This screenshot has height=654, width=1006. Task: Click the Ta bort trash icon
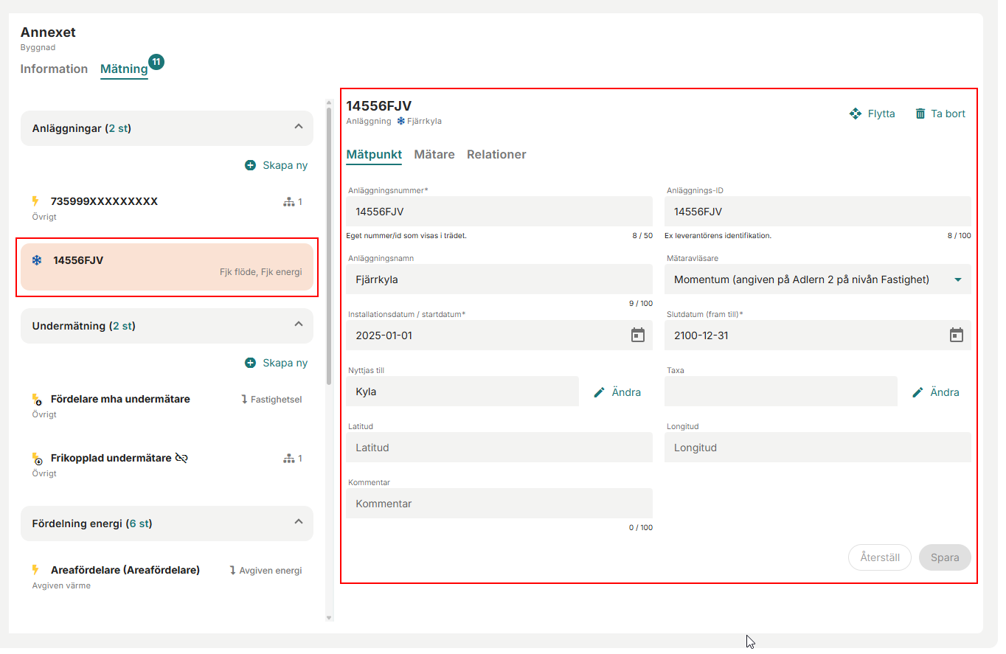[920, 114]
